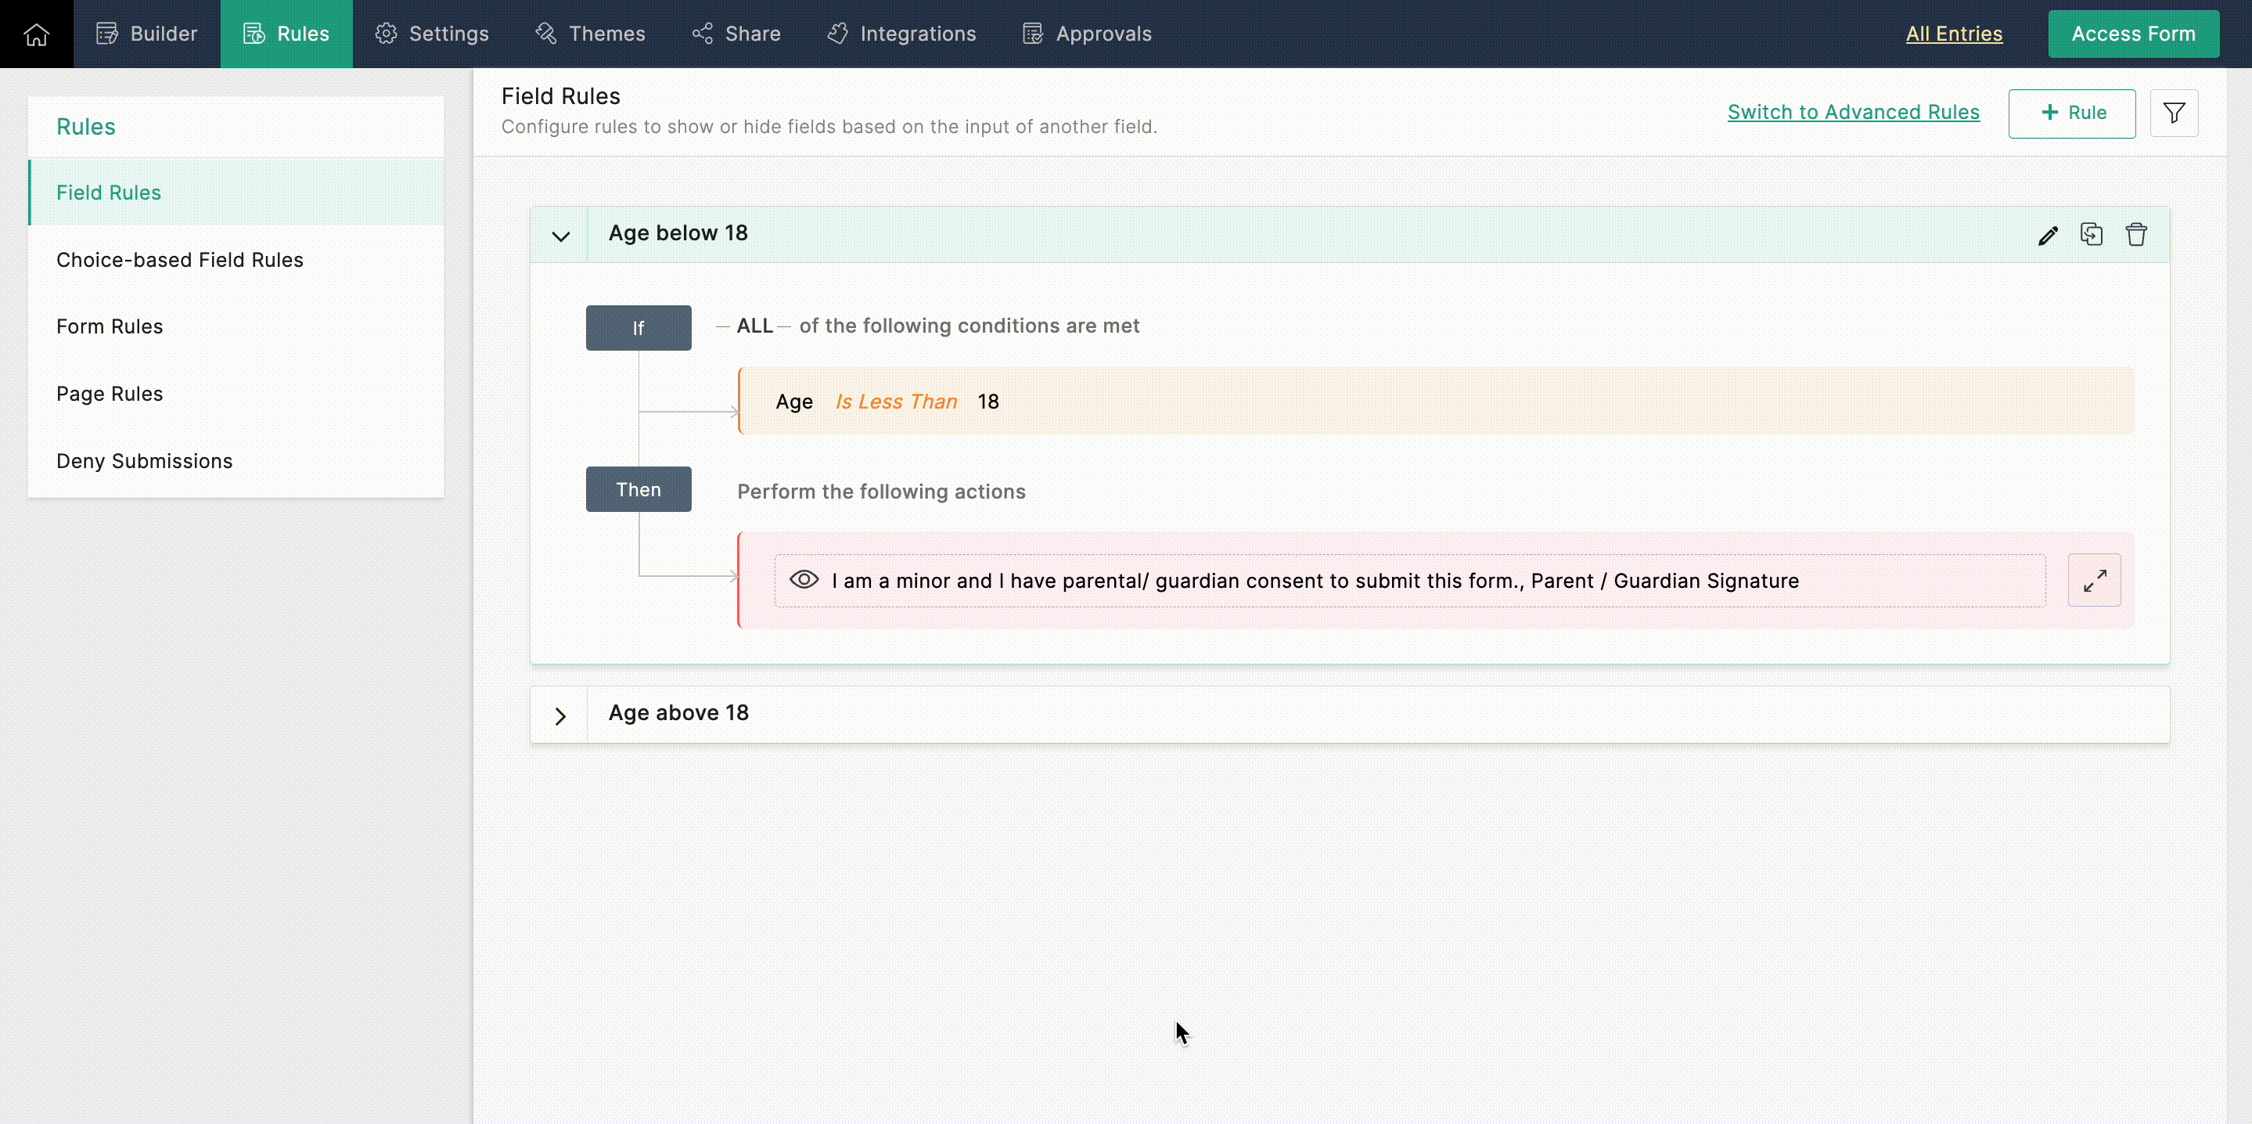Open the Builder tab
Image resolution: width=2252 pixels, height=1124 pixels.
click(147, 34)
